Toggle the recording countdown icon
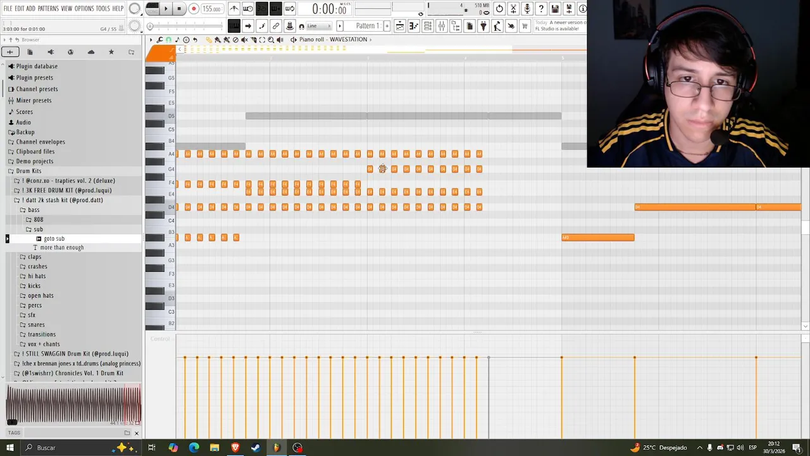 [261, 9]
